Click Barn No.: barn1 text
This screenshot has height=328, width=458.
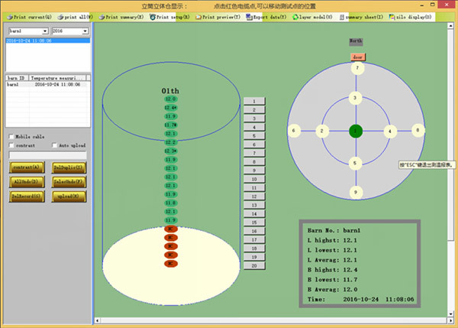point(334,230)
